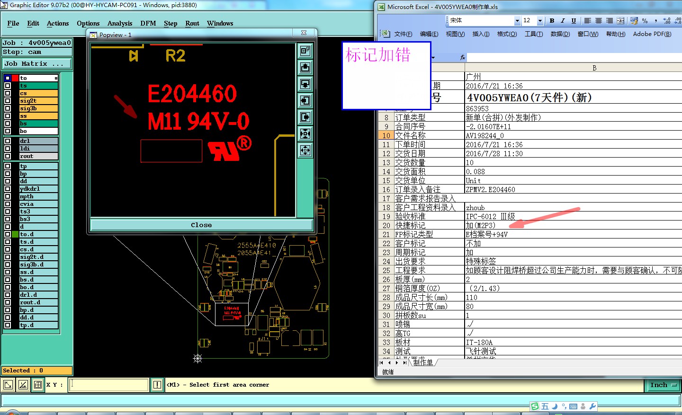Toggle the checkbox for layer ts

(x=8, y=86)
